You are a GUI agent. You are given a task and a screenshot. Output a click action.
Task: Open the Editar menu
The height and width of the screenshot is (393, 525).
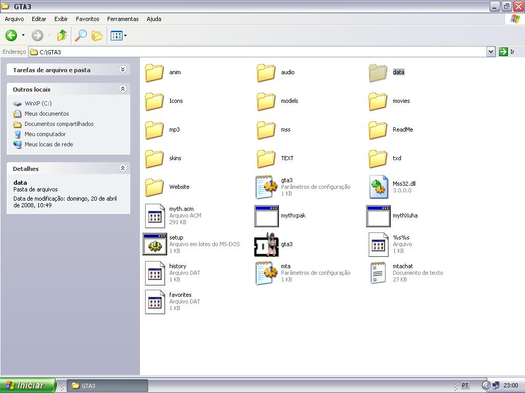tap(39, 19)
